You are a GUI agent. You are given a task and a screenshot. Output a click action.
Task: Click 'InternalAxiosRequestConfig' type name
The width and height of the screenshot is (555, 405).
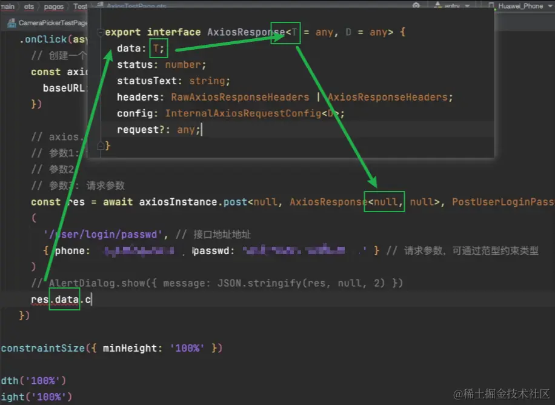pyautogui.click(x=243, y=113)
